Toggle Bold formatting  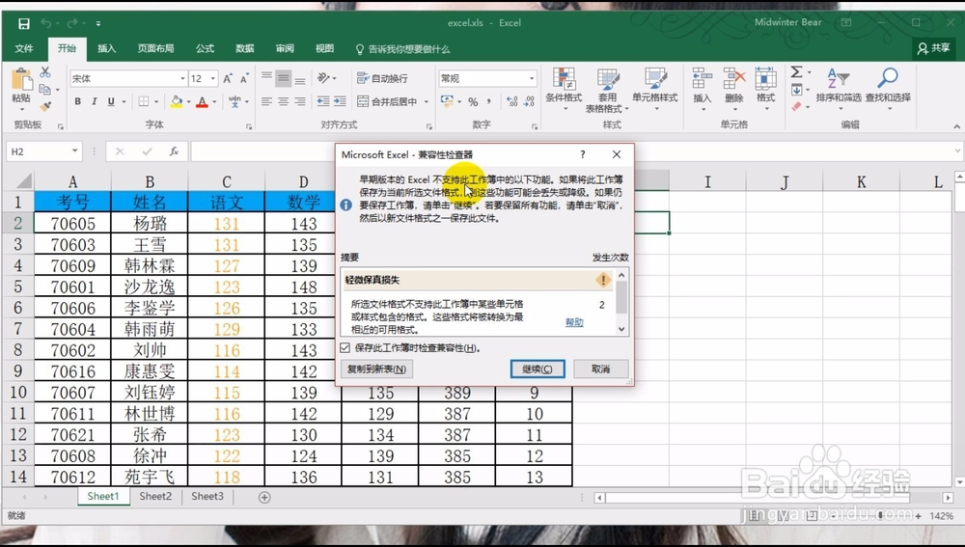[x=77, y=101]
